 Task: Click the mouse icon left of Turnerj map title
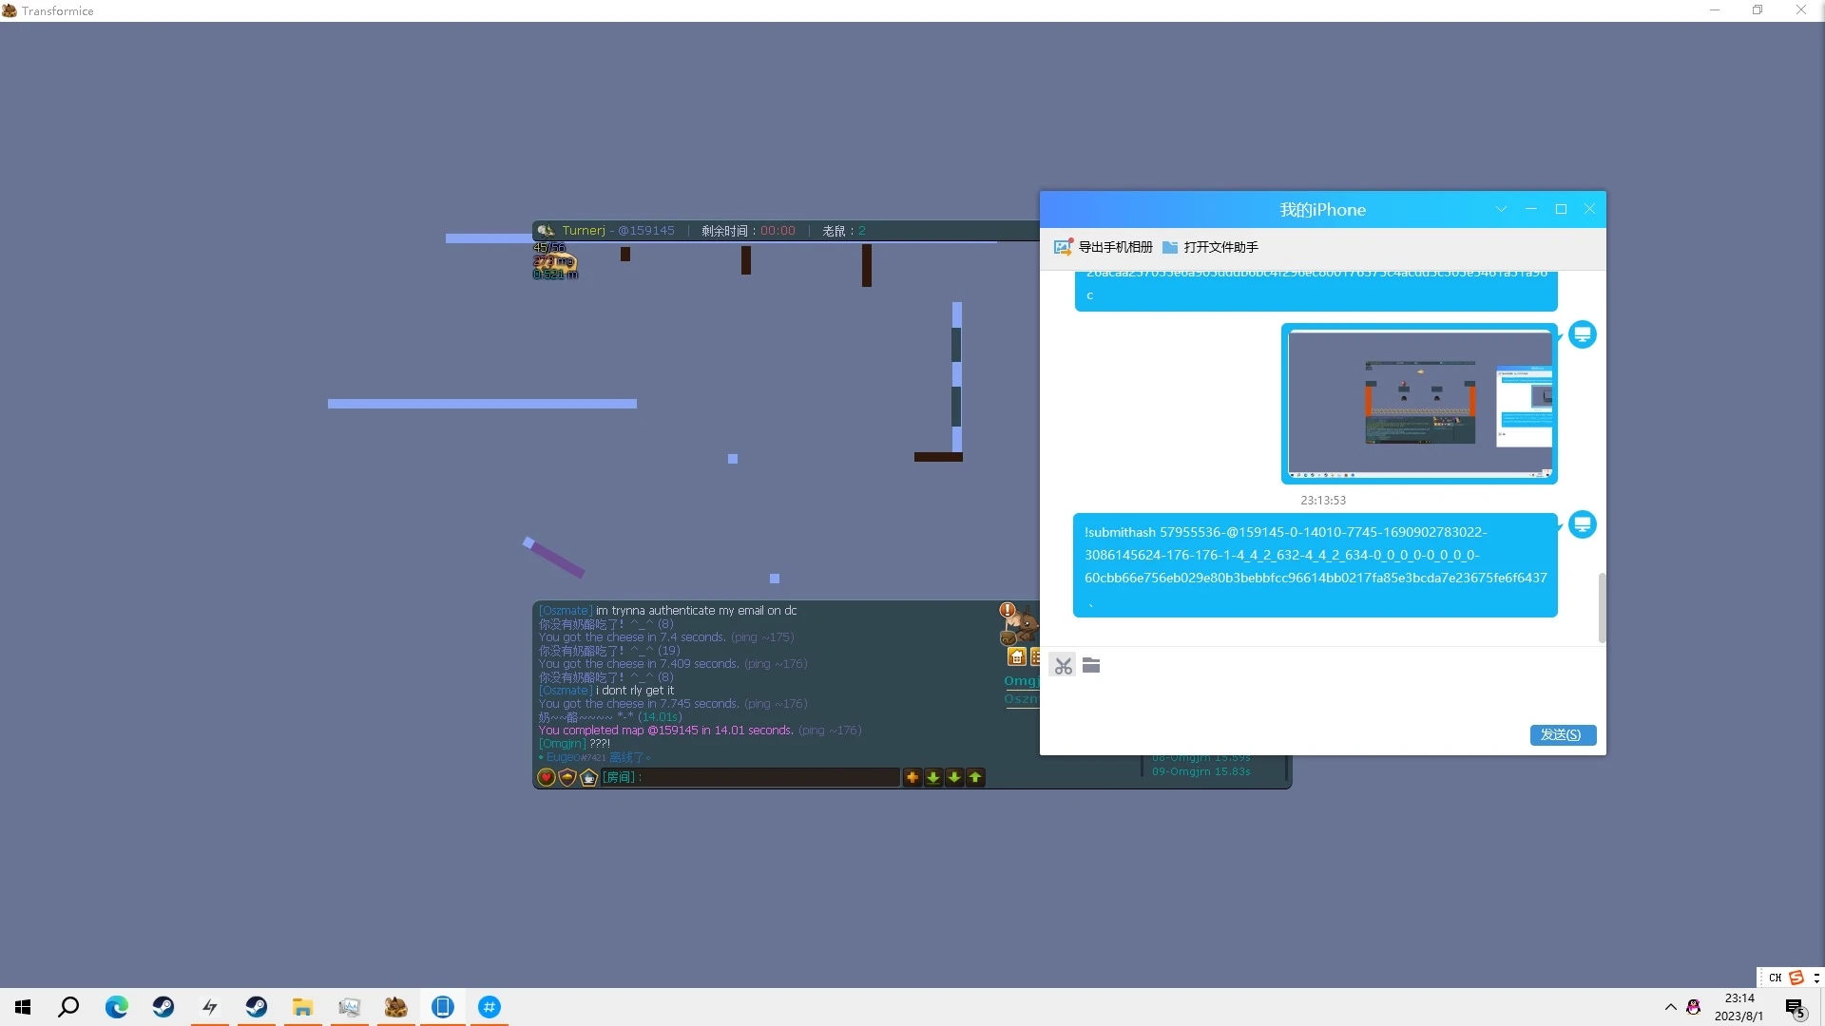546,231
